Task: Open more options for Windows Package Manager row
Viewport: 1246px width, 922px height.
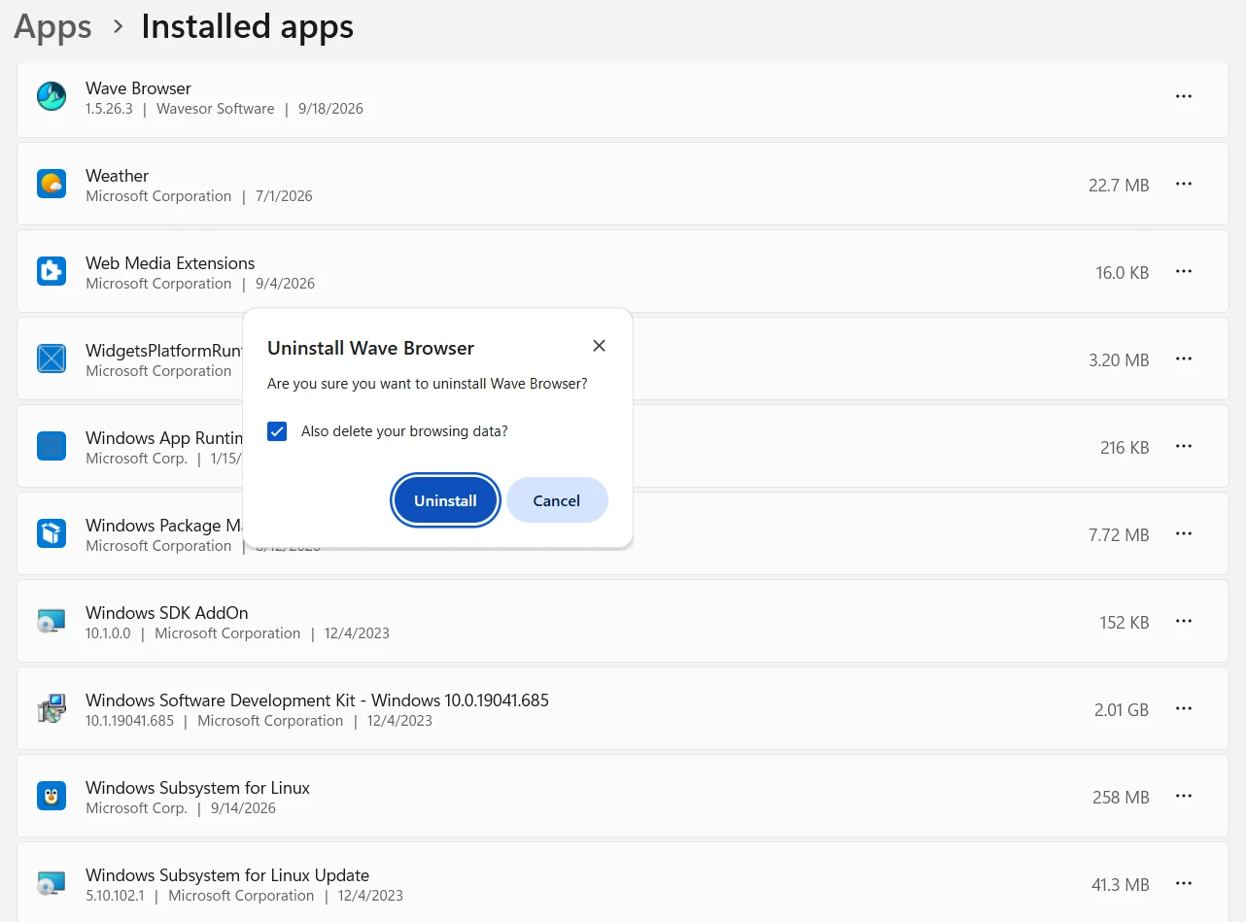Action: [x=1184, y=533]
